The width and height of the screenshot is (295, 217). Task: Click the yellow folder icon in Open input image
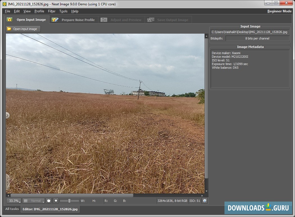pos(9,29)
